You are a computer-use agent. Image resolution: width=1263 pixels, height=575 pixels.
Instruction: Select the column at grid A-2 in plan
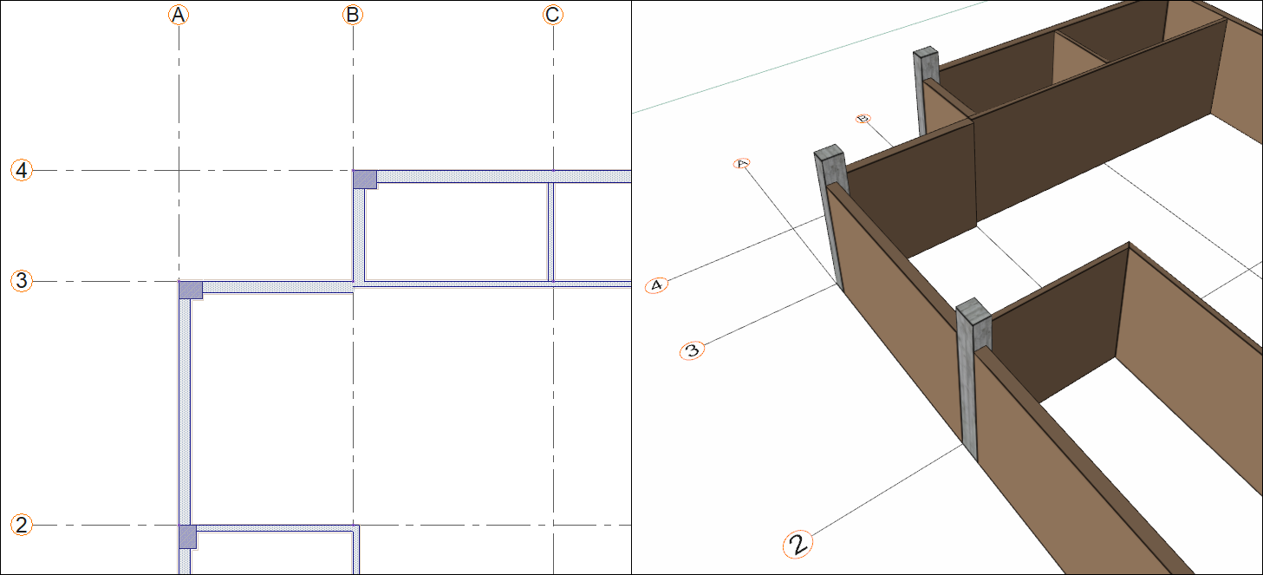coord(188,537)
